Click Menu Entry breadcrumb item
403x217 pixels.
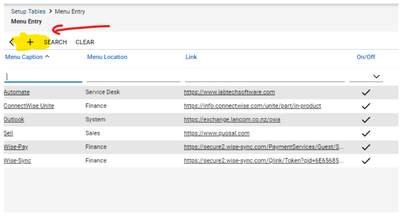pyautogui.click(x=70, y=12)
